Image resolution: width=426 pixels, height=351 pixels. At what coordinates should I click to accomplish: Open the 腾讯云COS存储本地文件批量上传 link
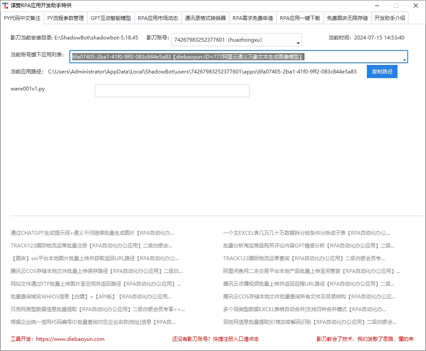(97, 271)
